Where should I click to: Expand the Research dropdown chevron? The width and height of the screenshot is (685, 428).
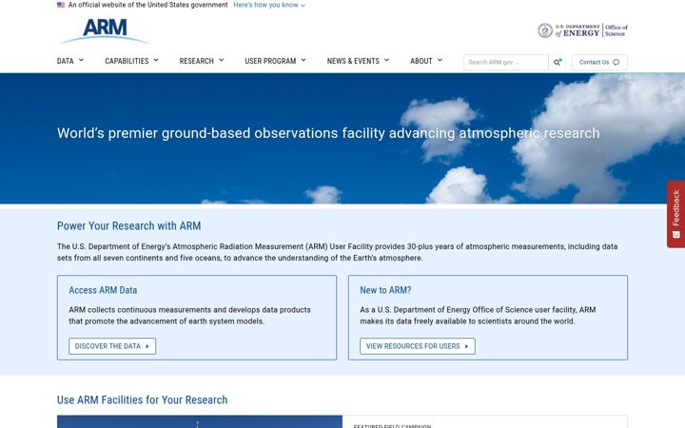[x=221, y=60]
